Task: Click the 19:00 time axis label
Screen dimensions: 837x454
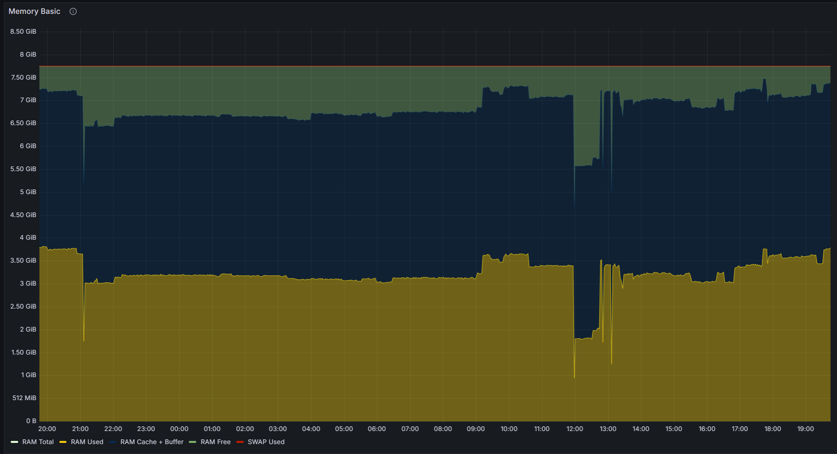Action: pyautogui.click(x=805, y=429)
